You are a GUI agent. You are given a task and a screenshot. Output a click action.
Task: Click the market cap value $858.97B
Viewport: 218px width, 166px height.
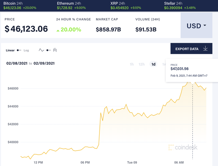point(108,29)
